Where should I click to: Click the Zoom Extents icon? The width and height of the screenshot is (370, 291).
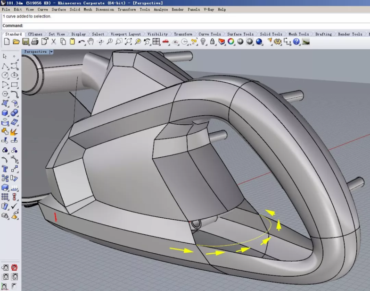[128, 42]
